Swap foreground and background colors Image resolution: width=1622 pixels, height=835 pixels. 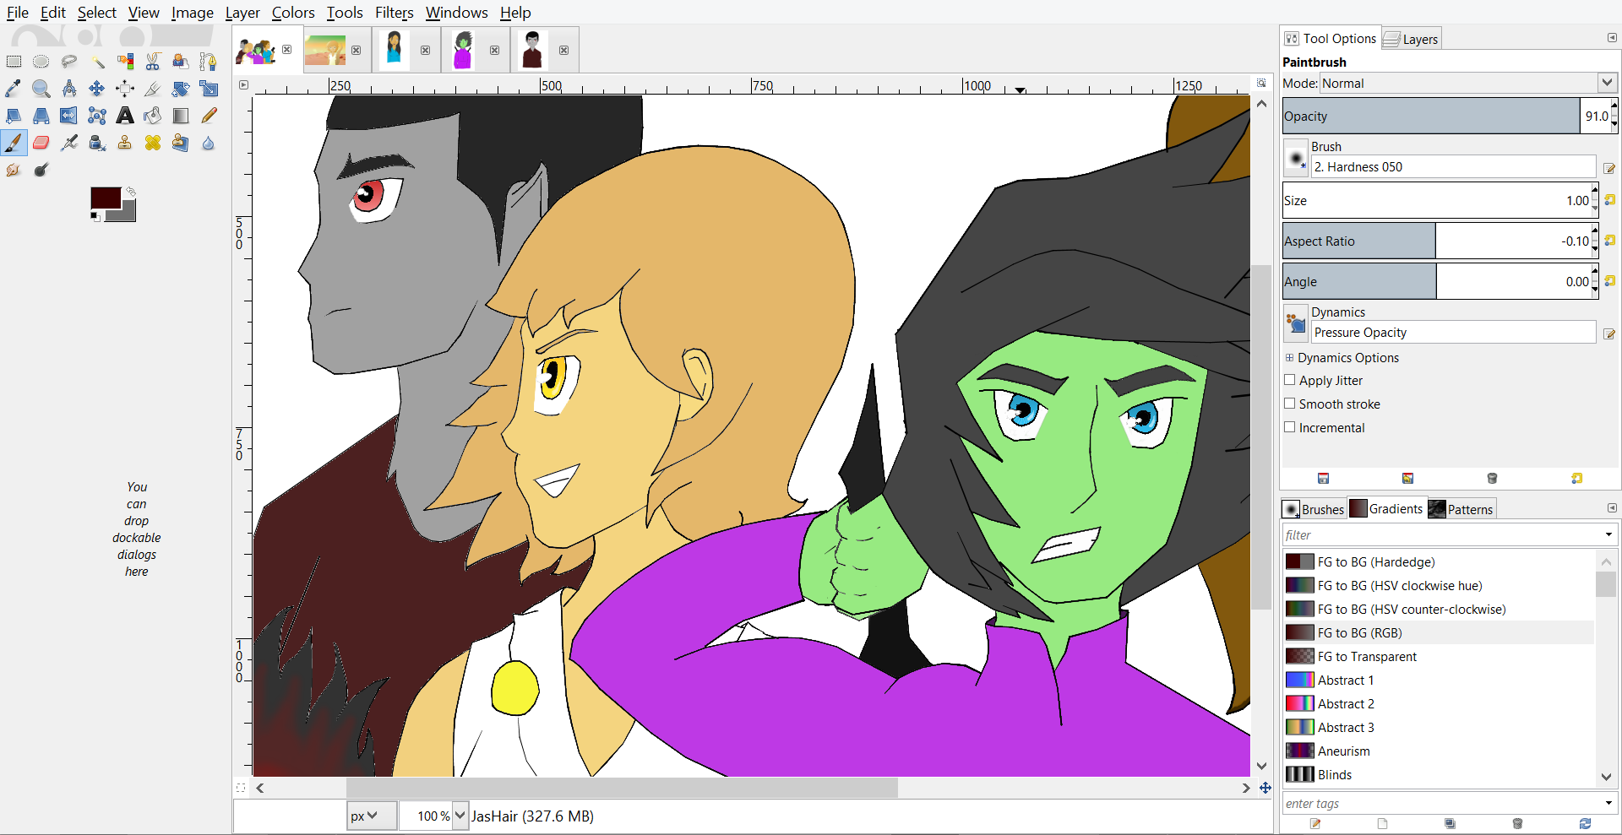coord(131,192)
